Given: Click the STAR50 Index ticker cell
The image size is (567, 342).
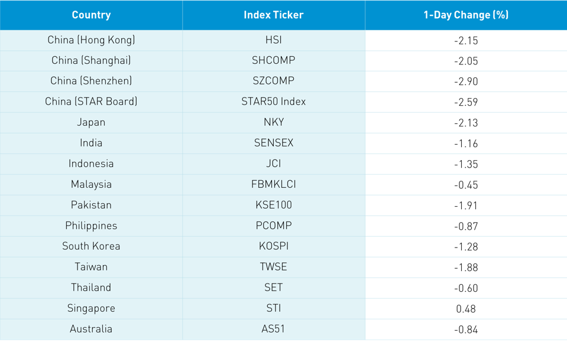Looking at the screenshot, I should [x=274, y=102].
